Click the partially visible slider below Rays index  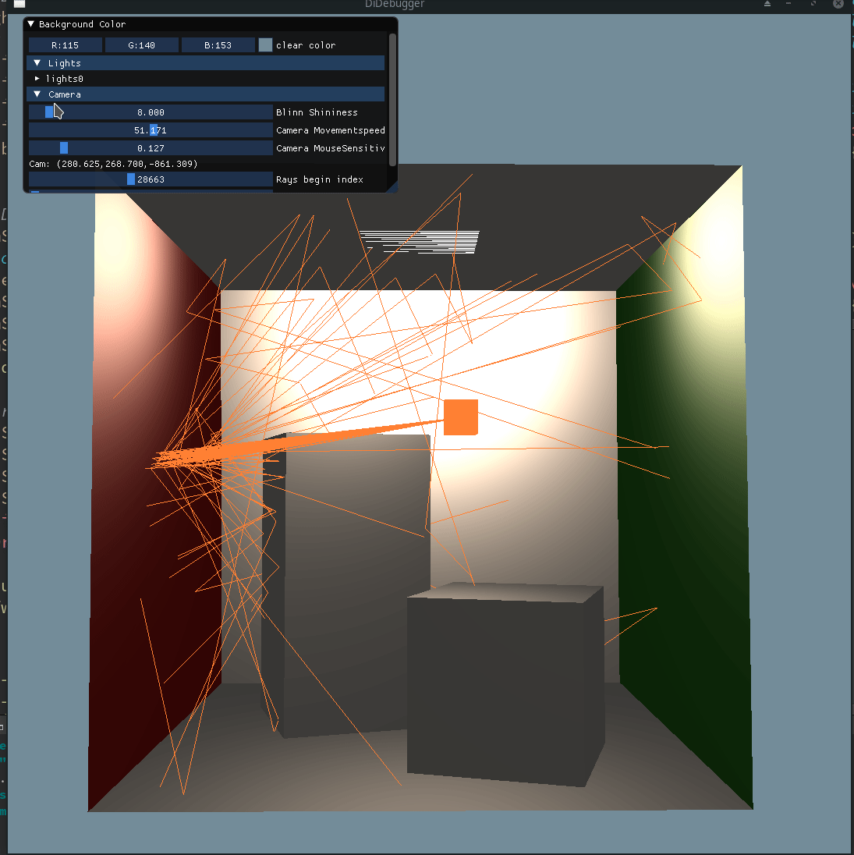click(34, 190)
